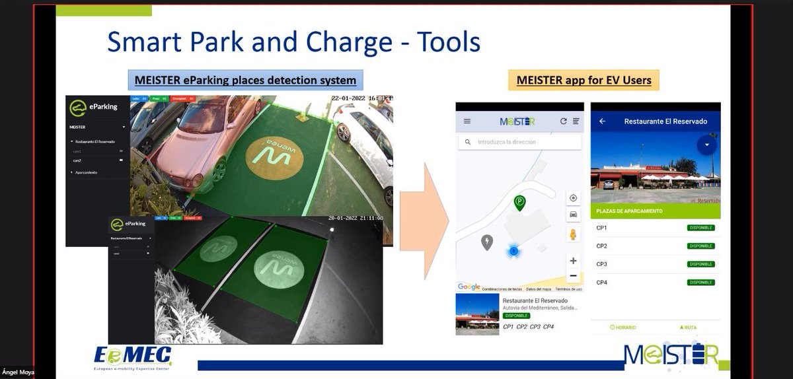Click the DISPONIBLE badge for CP4
This screenshot has height=379, width=793.
[x=700, y=283]
